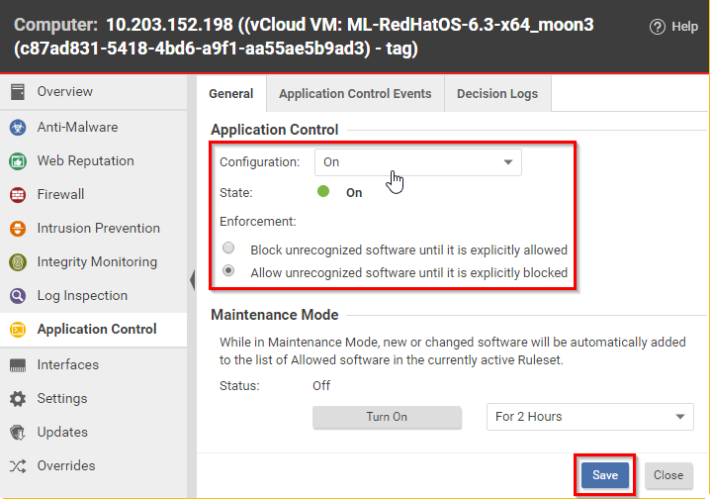The width and height of the screenshot is (710, 499).
Task: Click the Web Reputation icon
Action: coord(17,161)
